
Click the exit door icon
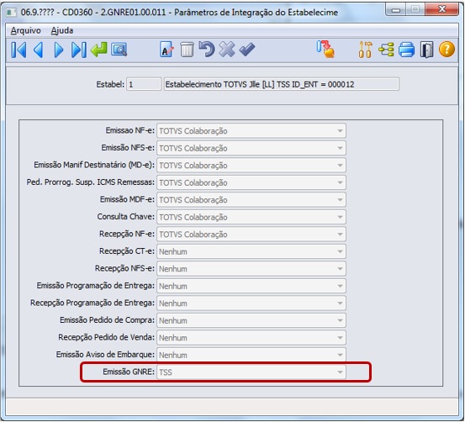427,50
